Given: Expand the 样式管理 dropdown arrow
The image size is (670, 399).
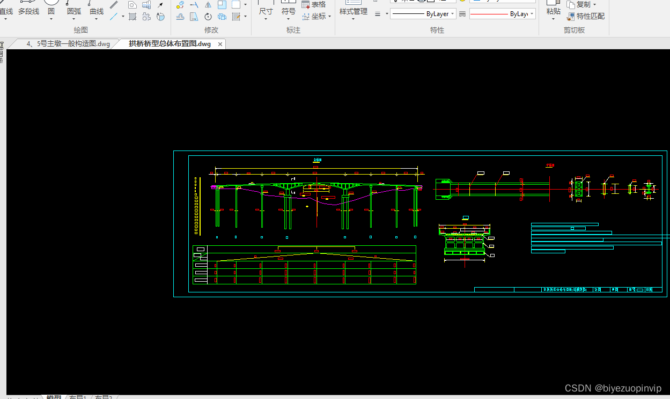Looking at the screenshot, I should point(354,19).
